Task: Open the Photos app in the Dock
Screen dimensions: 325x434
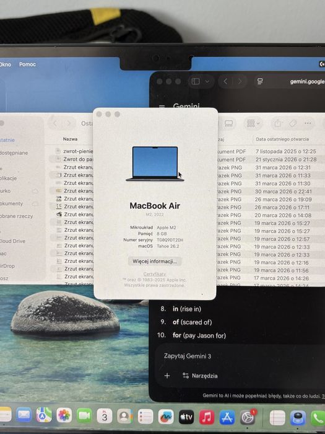Action: pos(64,415)
